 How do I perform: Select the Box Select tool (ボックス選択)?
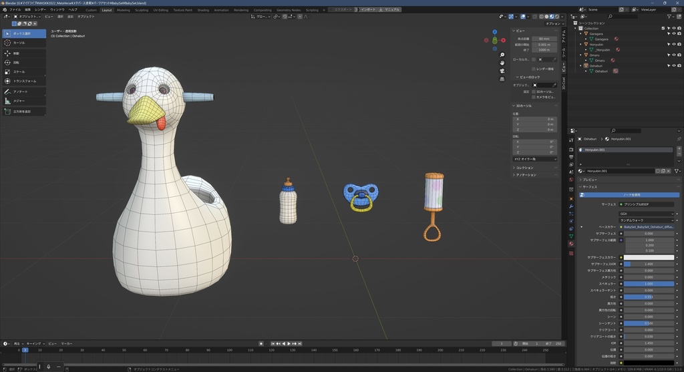tap(24, 33)
